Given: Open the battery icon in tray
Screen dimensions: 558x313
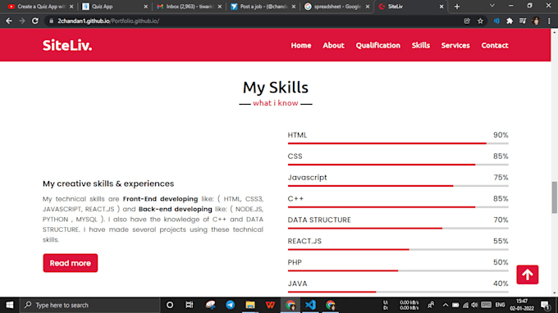Looking at the screenshot, I should [455, 305].
